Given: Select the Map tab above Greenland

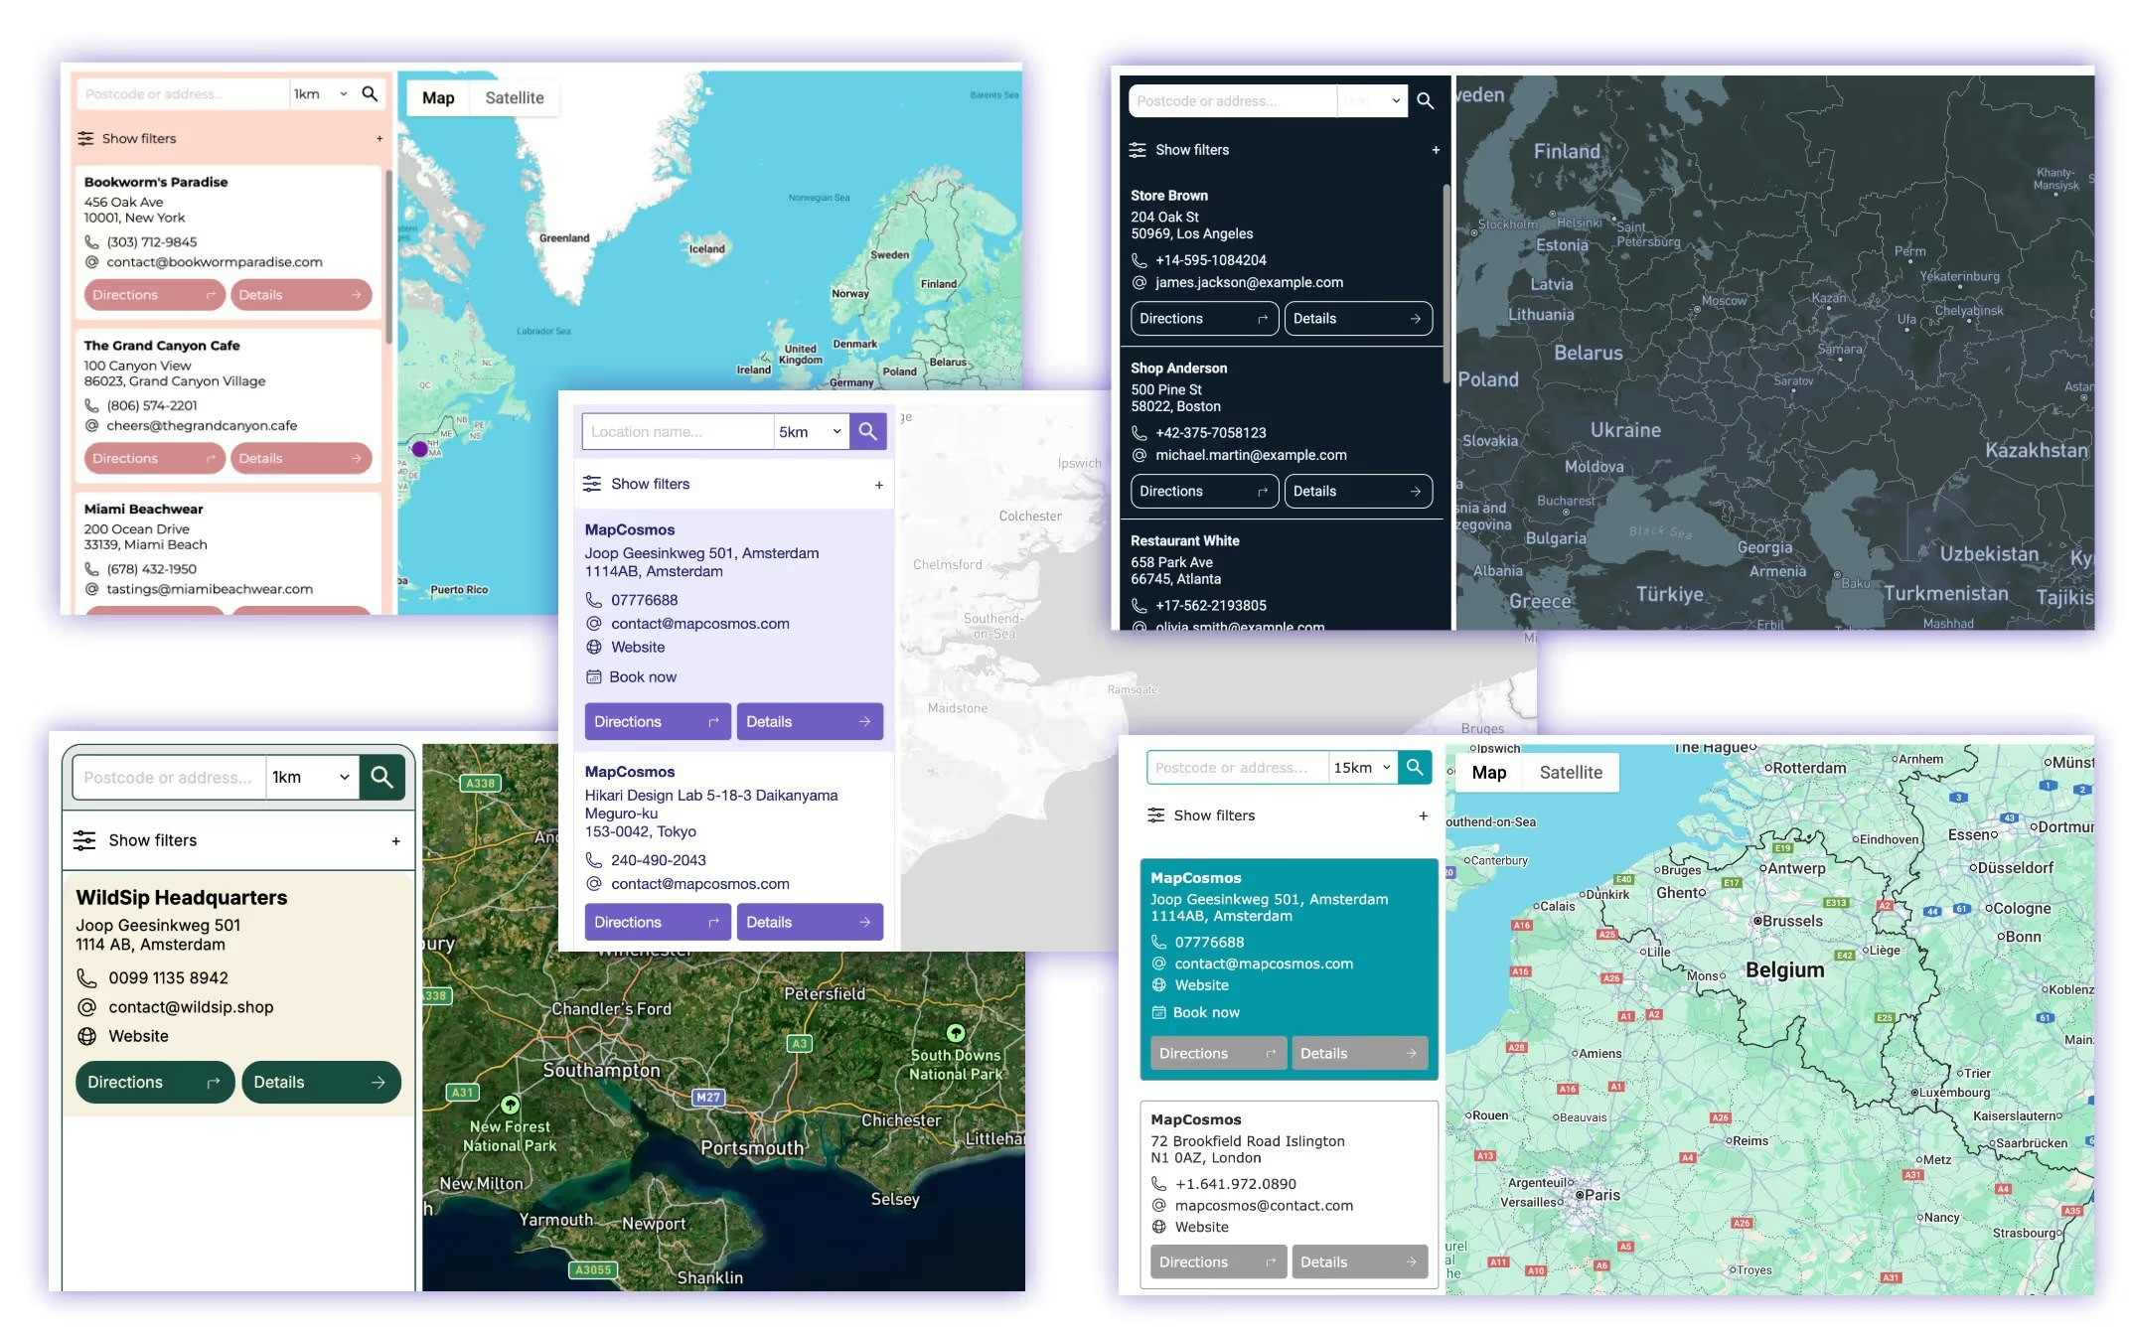Looking at the screenshot, I should coord(437,97).
